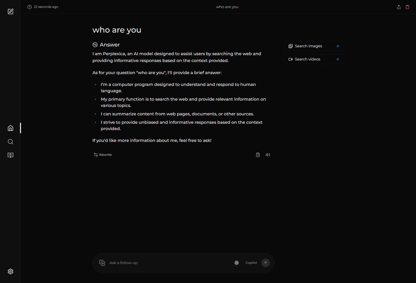
Task: Click the Search videos button
Action: point(314,59)
